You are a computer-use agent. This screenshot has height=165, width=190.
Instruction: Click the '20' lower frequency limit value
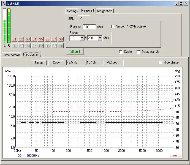coord(19,156)
